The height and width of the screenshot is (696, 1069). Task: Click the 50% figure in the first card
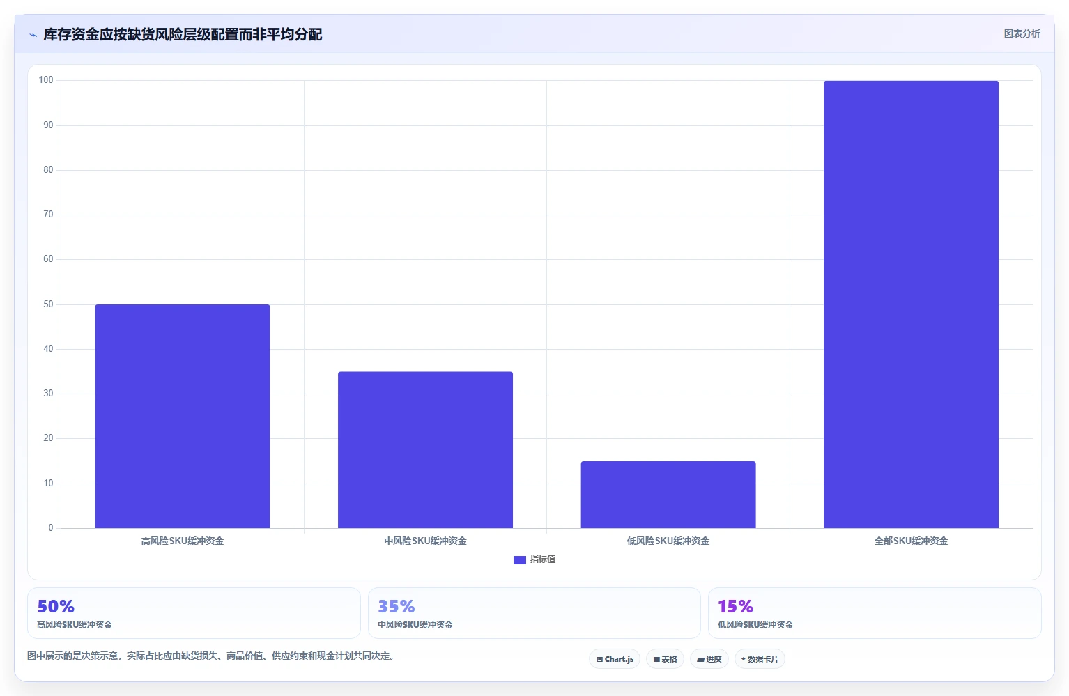56,606
